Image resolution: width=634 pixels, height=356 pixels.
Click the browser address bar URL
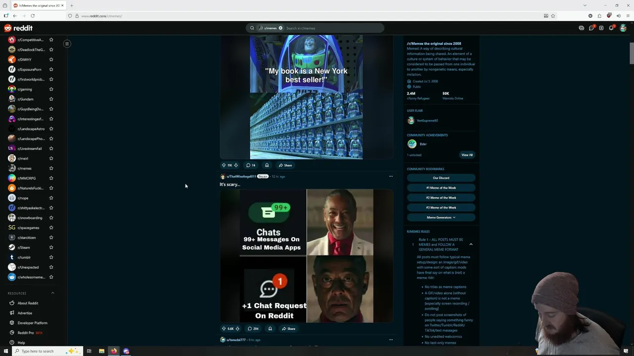[102, 16]
